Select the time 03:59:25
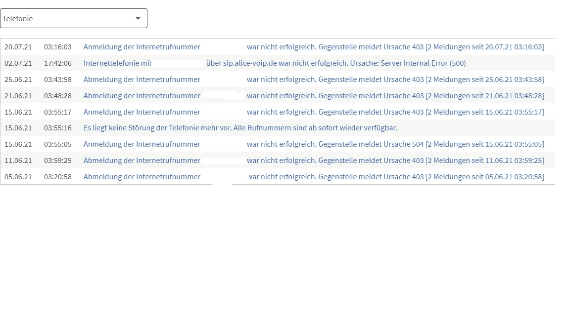The height and width of the screenshot is (320, 570). point(58,160)
